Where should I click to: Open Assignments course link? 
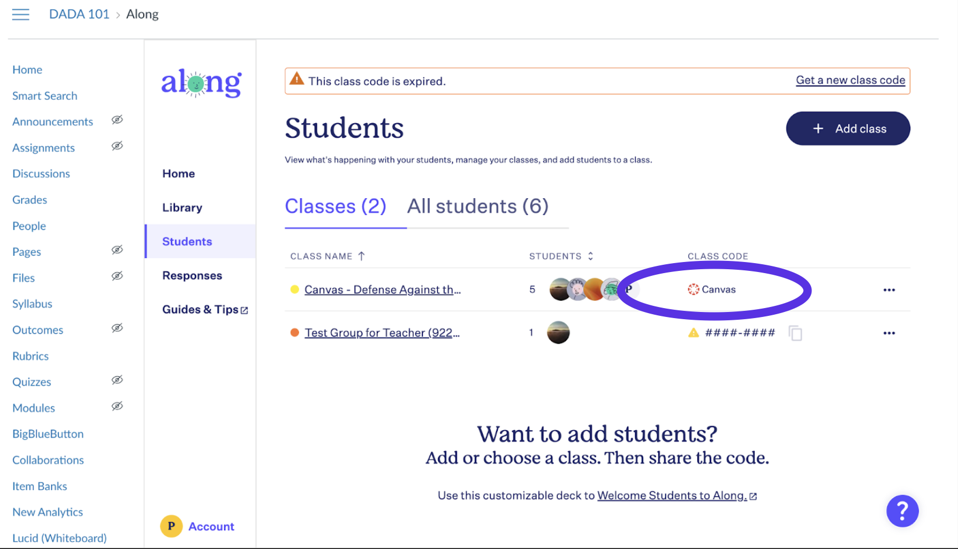click(x=43, y=148)
